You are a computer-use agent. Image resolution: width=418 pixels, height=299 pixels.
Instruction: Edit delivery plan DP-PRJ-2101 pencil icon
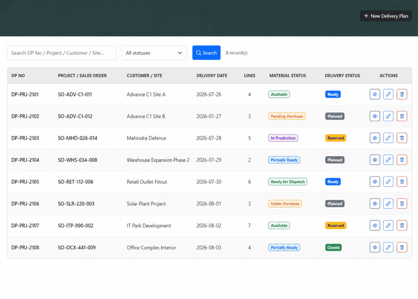(388, 94)
